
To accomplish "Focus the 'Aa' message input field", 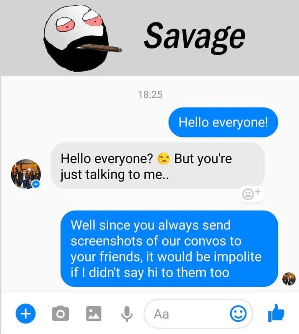I will (x=198, y=313).
